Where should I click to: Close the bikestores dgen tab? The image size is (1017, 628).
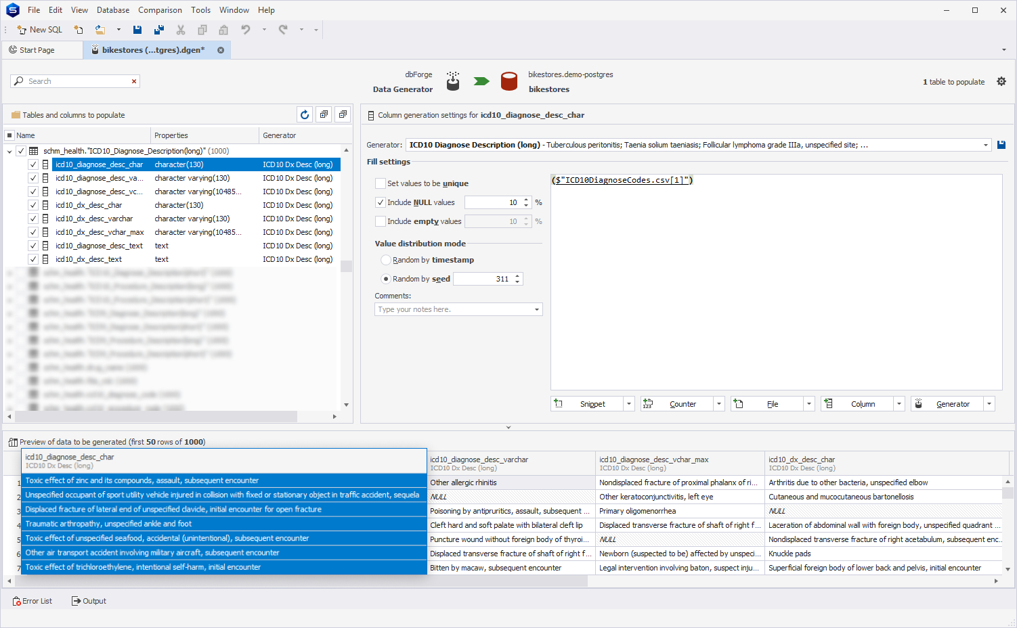click(221, 50)
